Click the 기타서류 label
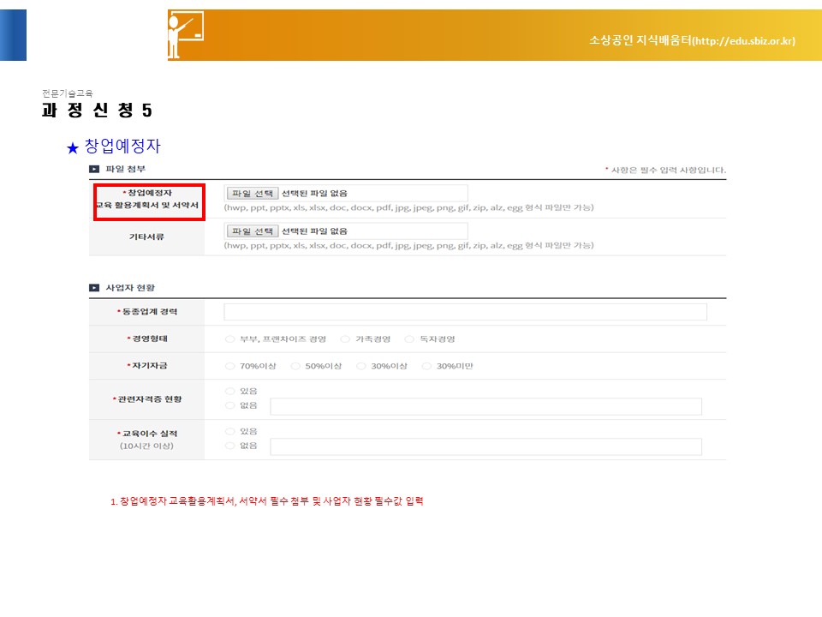 (x=146, y=237)
